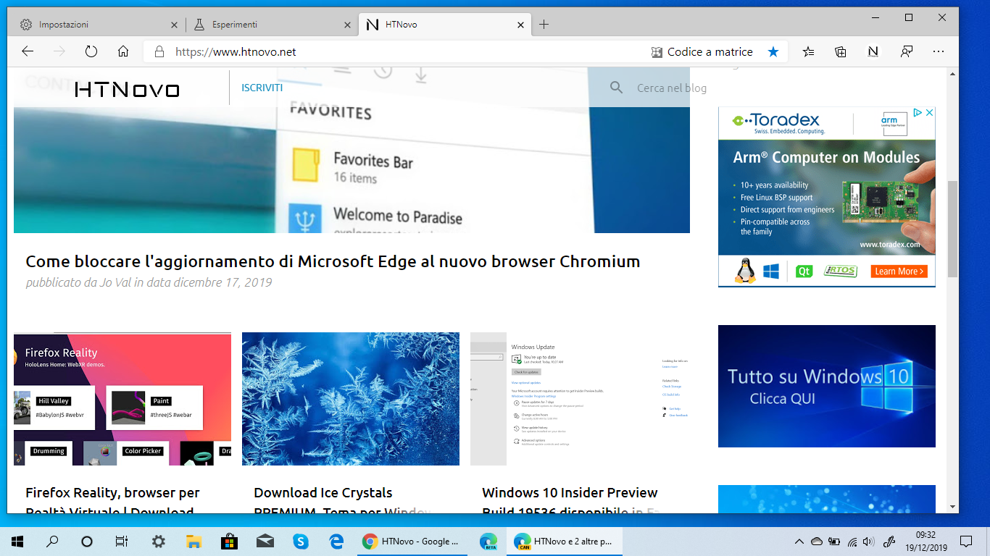Click the Send feedback person icon
The width and height of the screenshot is (990, 556).
pyautogui.click(x=906, y=51)
